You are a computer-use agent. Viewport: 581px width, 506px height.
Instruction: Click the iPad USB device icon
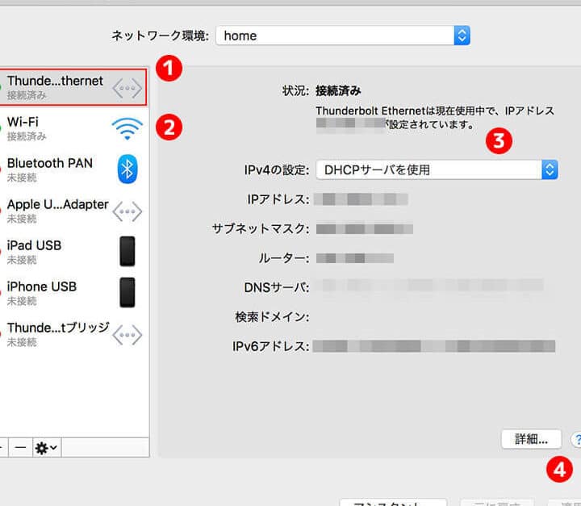click(127, 251)
